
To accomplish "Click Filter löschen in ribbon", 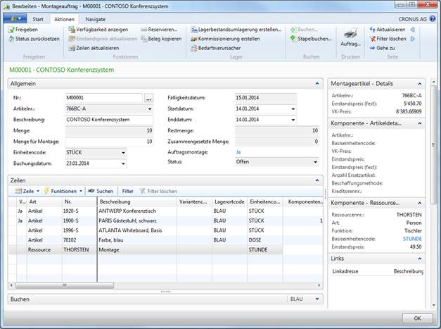I will [388, 39].
